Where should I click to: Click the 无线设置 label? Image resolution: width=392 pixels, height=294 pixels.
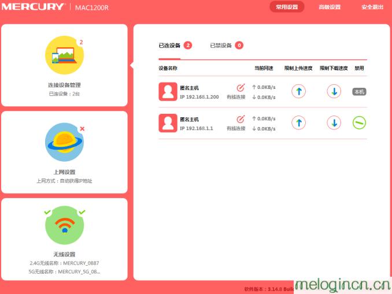(64, 254)
